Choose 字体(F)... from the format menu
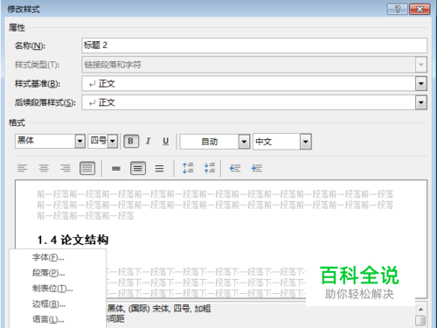437x328 pixels. coord(58,257)
